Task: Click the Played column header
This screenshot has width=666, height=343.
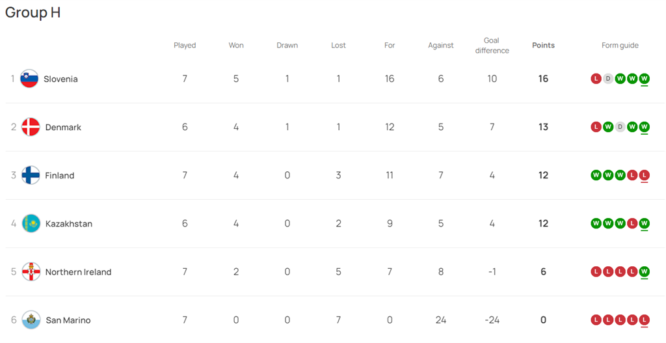Action: click(x=185, y=46)
